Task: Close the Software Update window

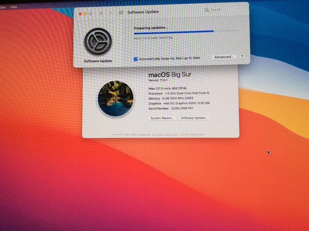Action: tap(80, 14)
